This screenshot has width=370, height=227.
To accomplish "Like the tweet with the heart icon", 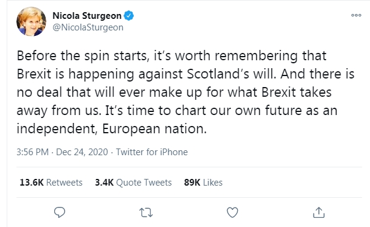I will tap(232, 212).
